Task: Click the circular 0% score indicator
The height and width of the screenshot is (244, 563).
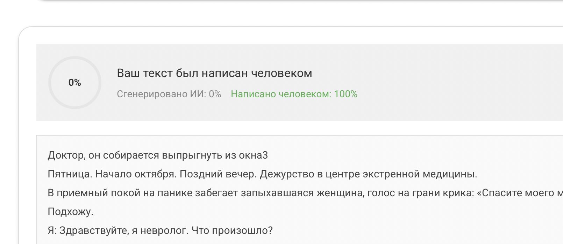Action: (x=74, y=83)
